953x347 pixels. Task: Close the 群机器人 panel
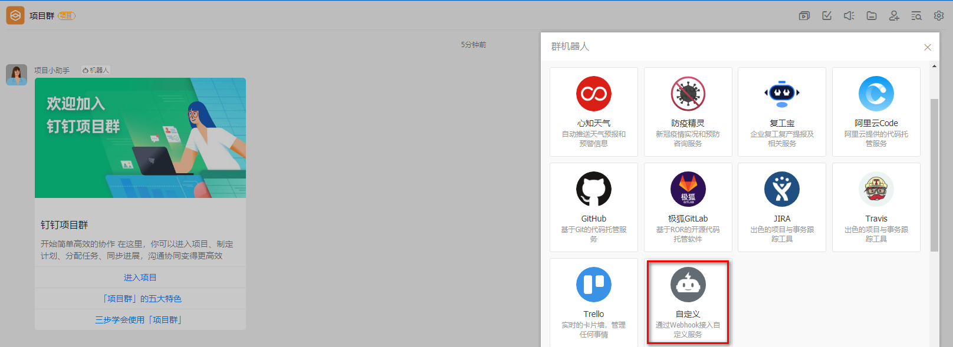coord(928,47)
